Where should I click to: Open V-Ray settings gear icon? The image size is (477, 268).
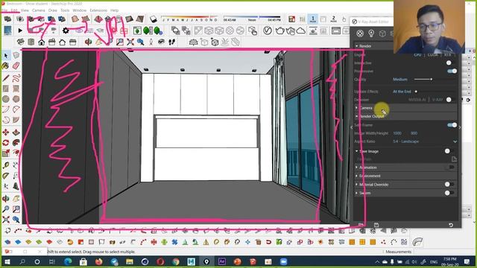tap(66, 31)
